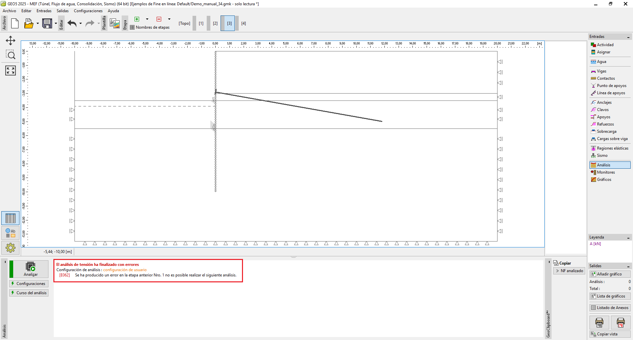Viewport: 633px width, 340px height.
Task: Toggle the table view frame button
Action: pos(11,218)
